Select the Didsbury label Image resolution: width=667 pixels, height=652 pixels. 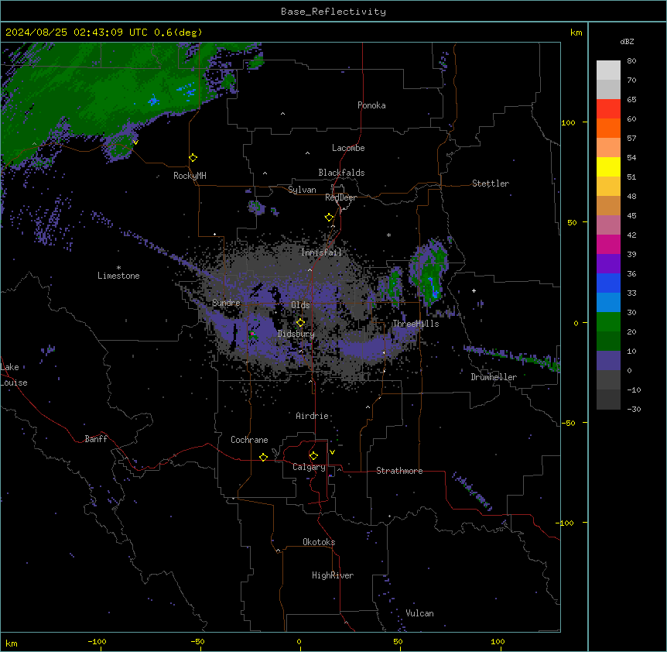[296, 334]
